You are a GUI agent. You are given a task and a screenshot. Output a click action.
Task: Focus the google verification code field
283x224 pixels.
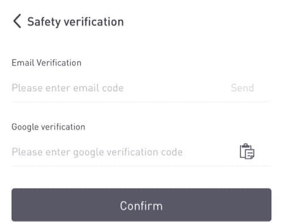[123, 152]
